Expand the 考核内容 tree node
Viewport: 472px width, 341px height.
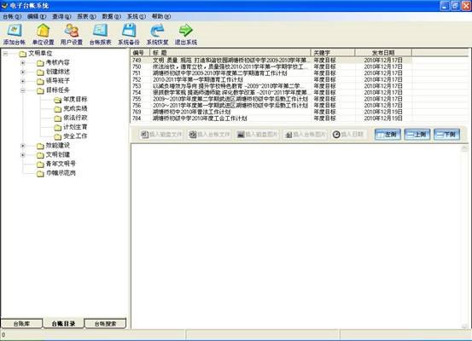click(23, 63)
